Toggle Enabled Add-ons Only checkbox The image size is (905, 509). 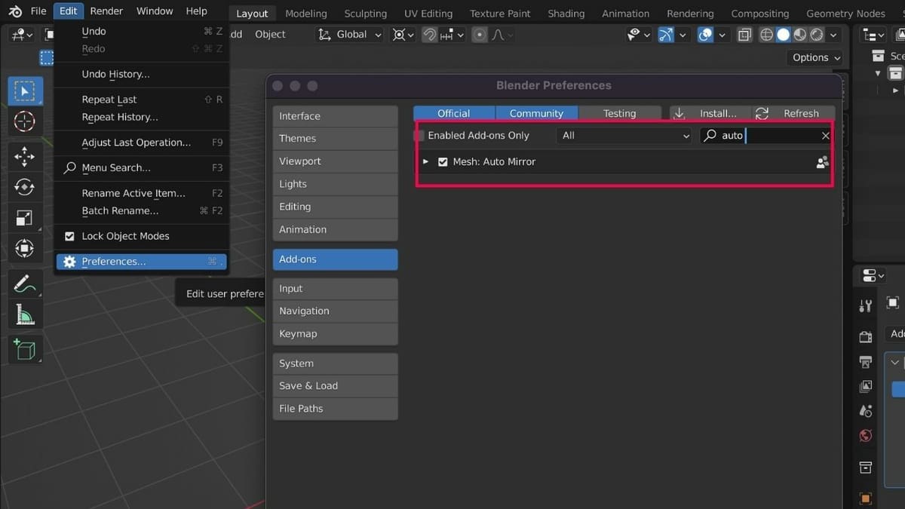(x=419, y=136)
